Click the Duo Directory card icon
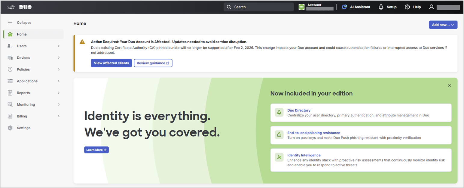Image resolution: width=464 pixels, height=188 pixels. [x=279, y=112]
